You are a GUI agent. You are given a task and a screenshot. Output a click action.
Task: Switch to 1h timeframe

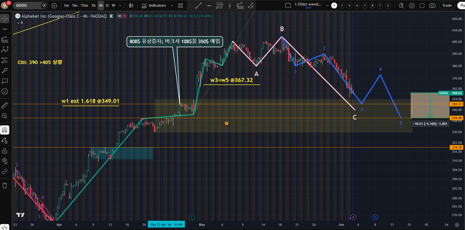pyautogui.click(x=93, y=5)
